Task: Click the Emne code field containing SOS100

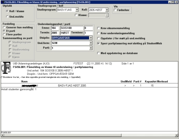Action: pos(72,28)
